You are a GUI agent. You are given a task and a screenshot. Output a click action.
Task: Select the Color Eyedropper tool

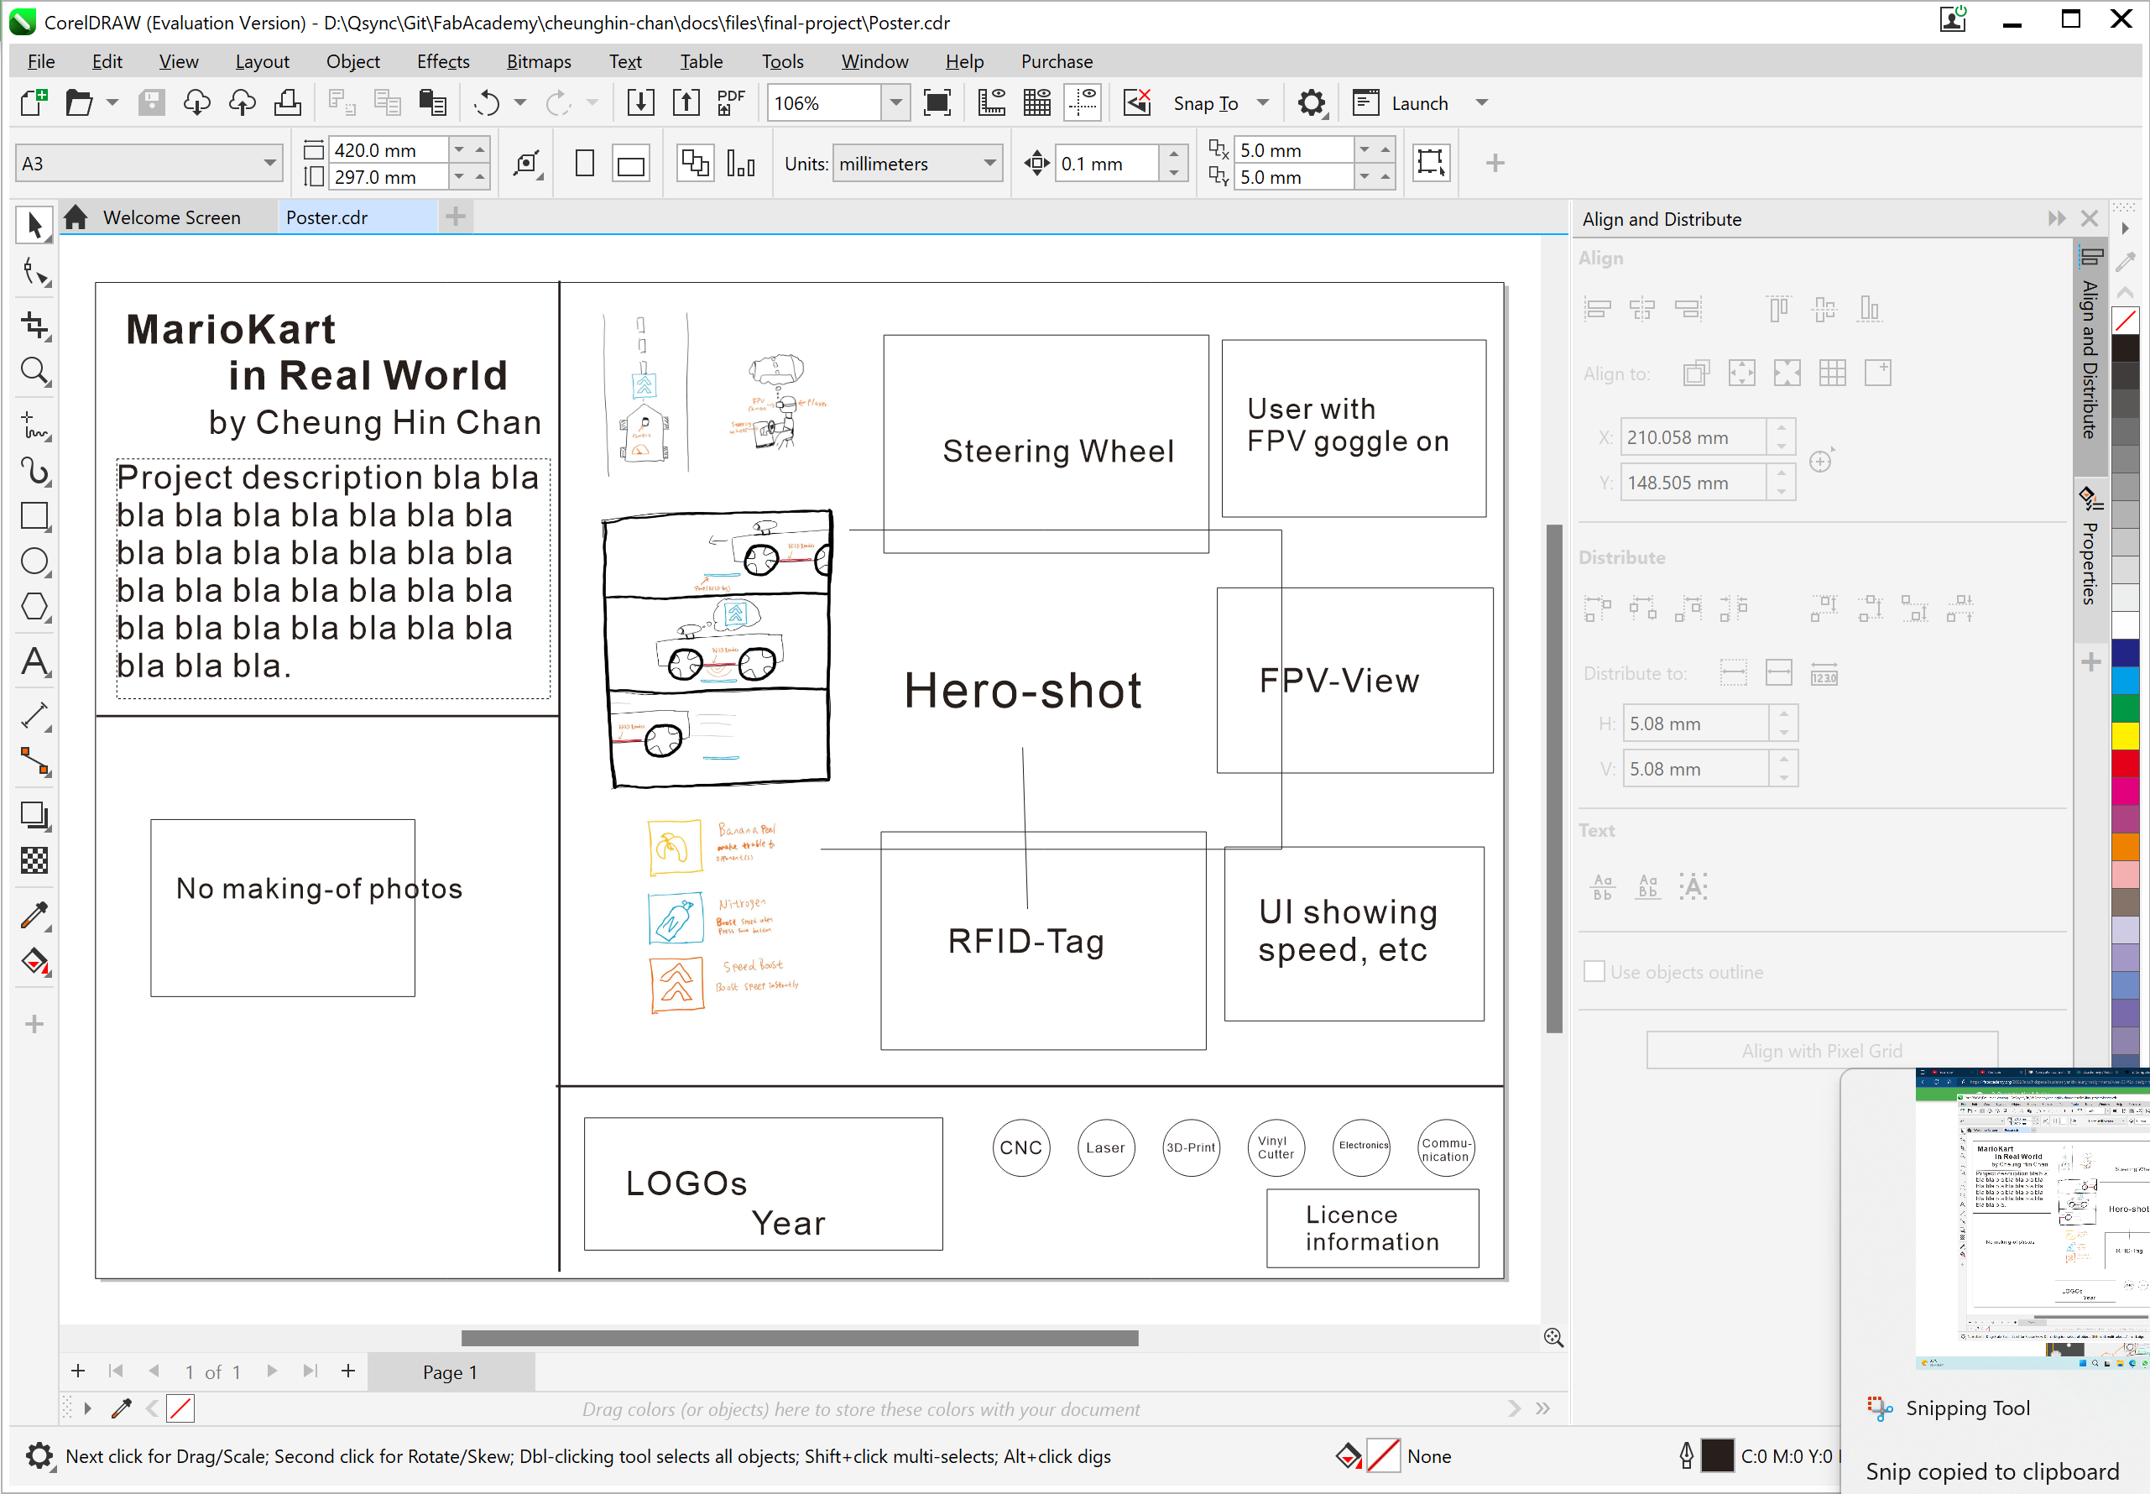[x=34, y=916]
